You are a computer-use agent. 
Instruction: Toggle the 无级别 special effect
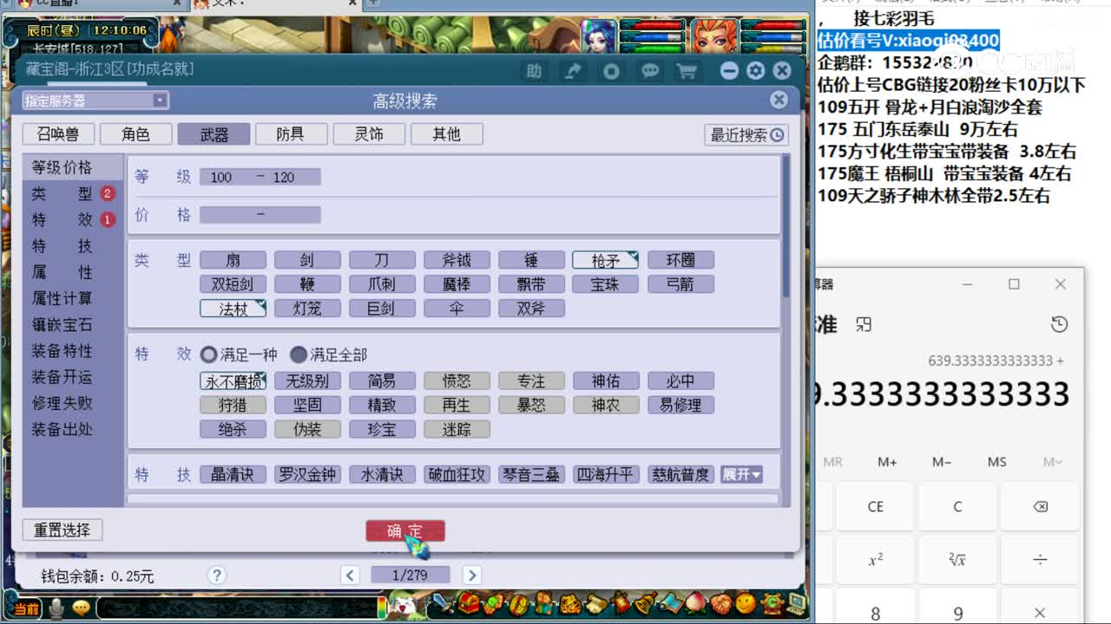(307, 381)
